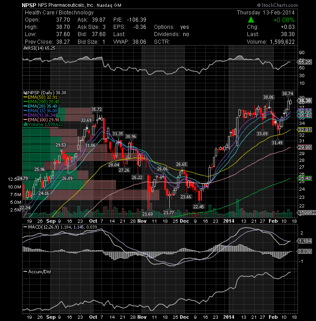Click the 31.49 February low label
The height and width of the screenshot is (321, 316).
(277, 142)
